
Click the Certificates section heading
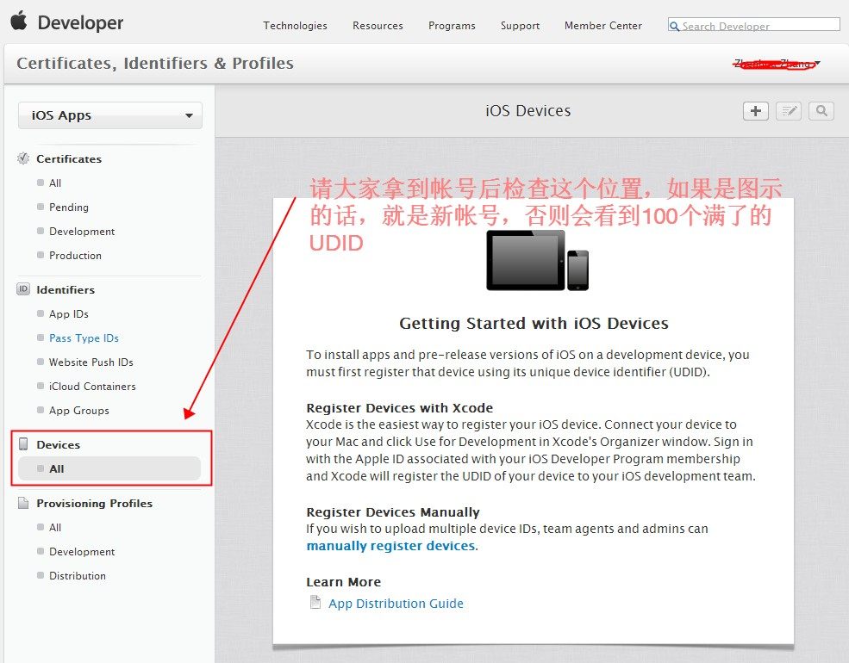[69, 159]
